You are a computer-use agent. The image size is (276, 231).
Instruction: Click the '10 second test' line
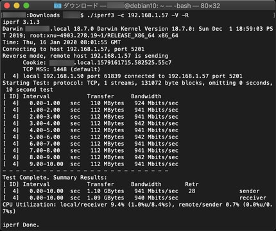[x=30, y=90]
